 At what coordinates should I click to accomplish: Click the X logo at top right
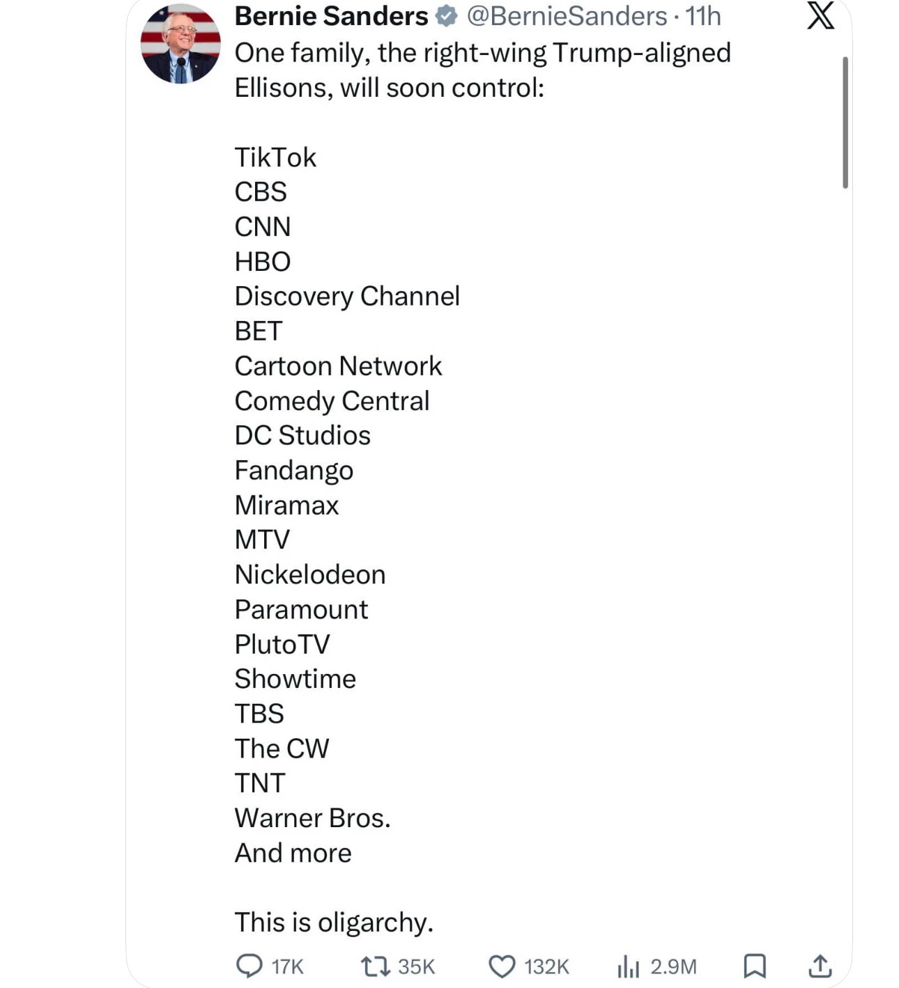[820, 15]
